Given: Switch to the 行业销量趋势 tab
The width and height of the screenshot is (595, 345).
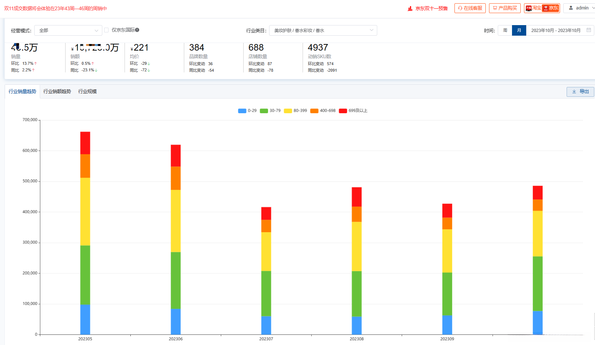Looking at the screenshot, I should pos(22,91).
